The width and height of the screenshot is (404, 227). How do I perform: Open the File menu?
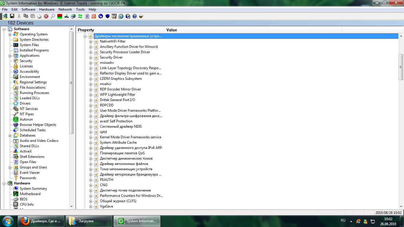pyautogui.click(x=5, y=9)
